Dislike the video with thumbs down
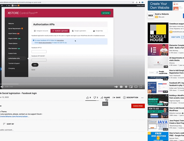The width and height of the screenshot is (184, 141). coord(96,97)
